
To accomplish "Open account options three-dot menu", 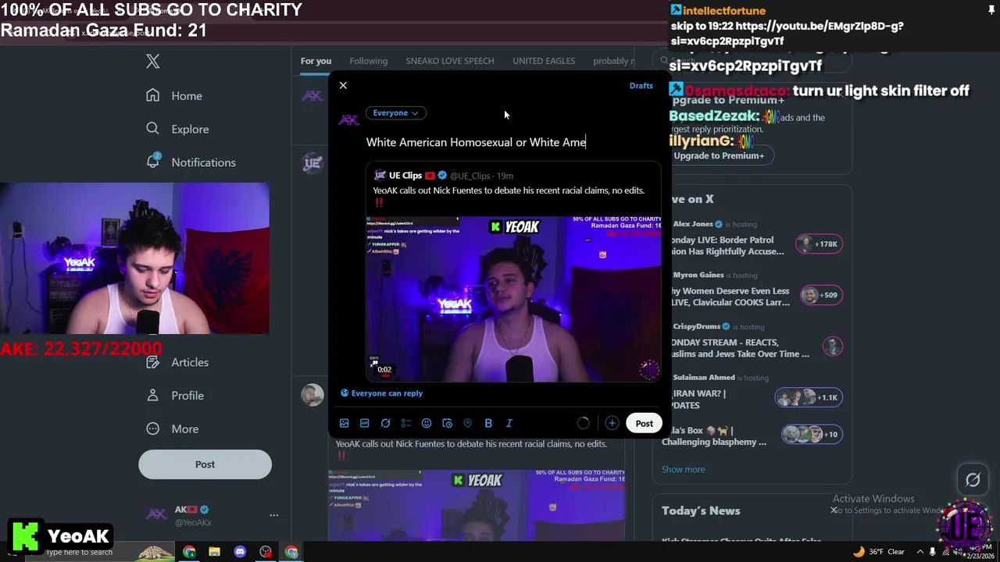I will click(x=273, y=515).
